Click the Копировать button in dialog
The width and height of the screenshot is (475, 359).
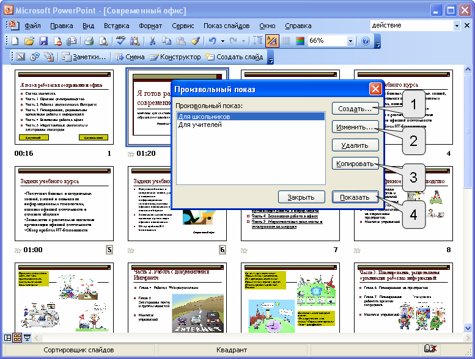[355, 164]
